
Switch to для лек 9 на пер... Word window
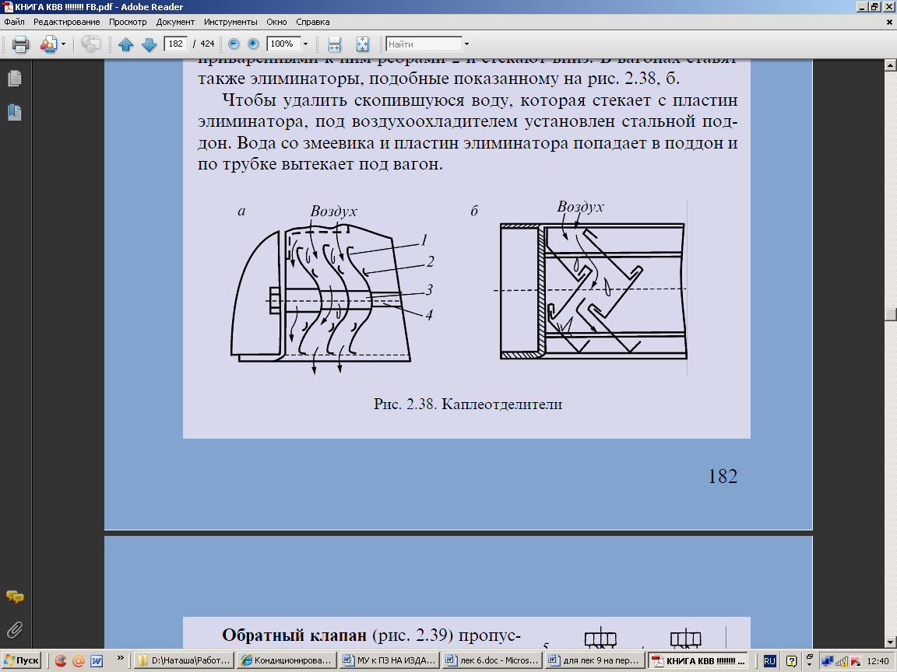point(596,660)
